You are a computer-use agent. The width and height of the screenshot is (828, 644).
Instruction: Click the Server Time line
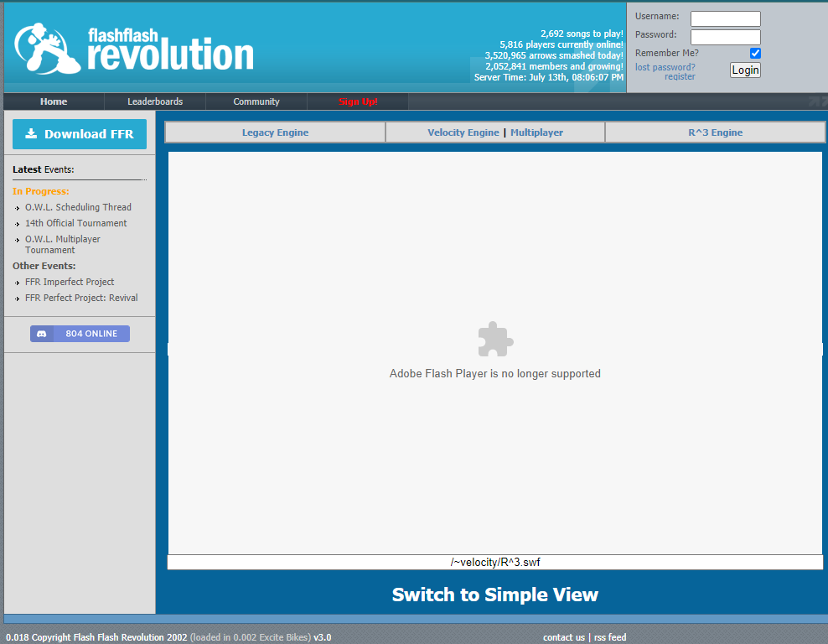coord(549,77)
